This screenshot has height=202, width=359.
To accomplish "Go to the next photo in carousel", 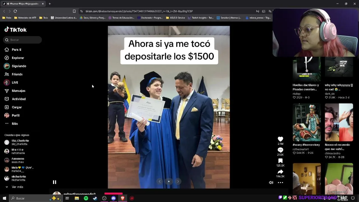I will tap(178, 182).
